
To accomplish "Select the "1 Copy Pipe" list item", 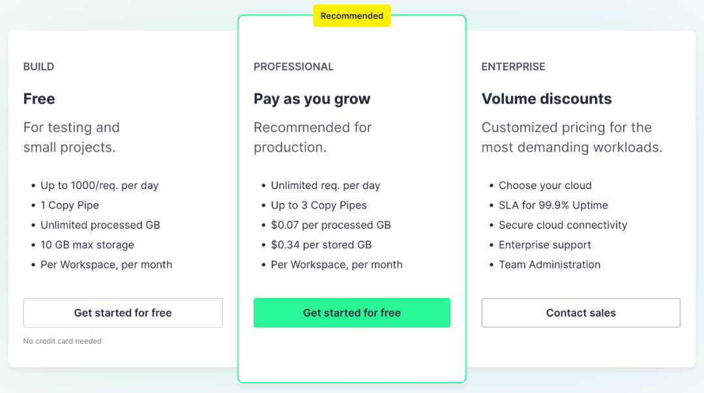I will pos(70,205).
